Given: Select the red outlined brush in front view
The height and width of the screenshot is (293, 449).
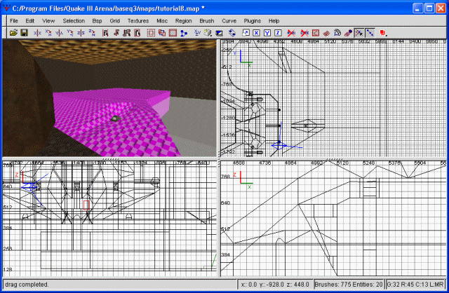Looking at the screenshot, I should tap(86, 205).
